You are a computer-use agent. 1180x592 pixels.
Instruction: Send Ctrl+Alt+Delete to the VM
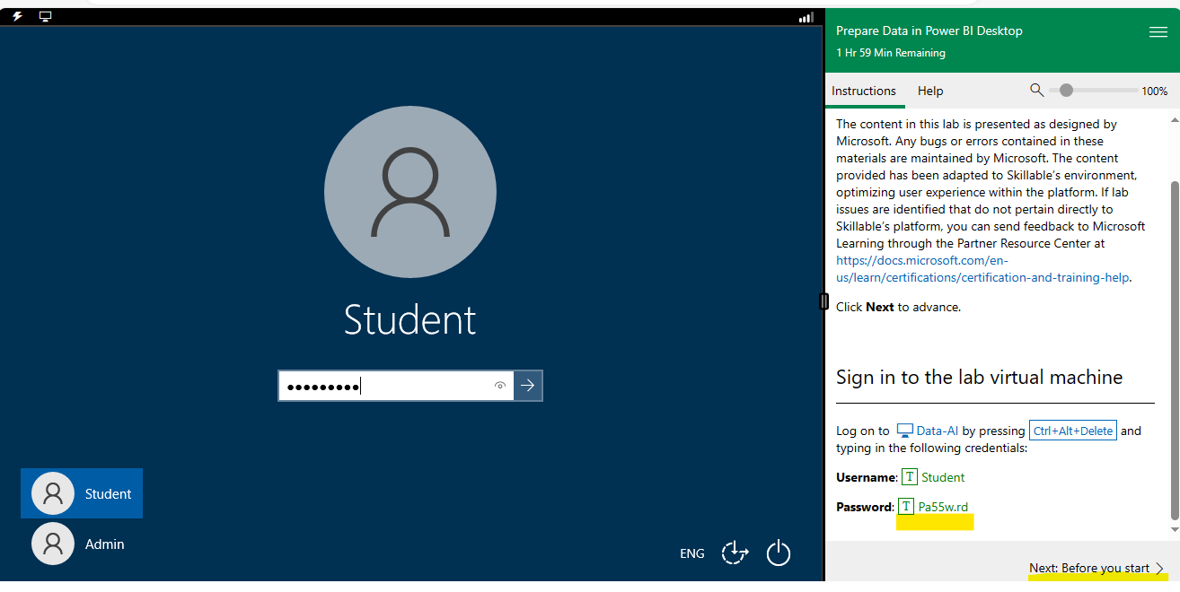tap(1073, 431)
